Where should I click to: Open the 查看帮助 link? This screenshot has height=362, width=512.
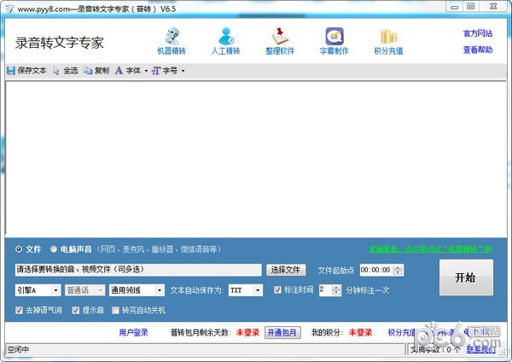[x=478, y=50]
